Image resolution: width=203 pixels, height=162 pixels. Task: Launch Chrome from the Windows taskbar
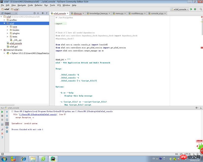(x=13, y=158)
